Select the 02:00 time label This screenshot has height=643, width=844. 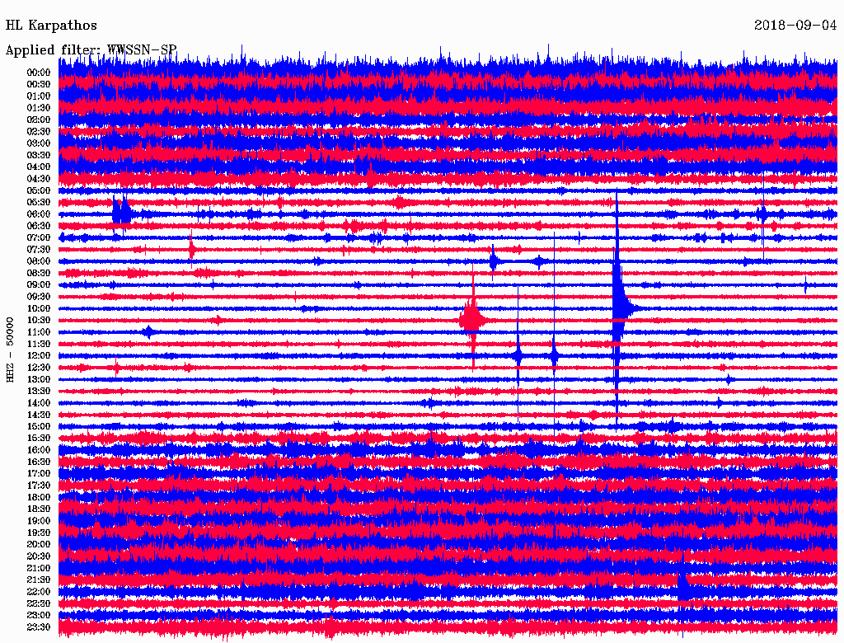coord(39,120)
